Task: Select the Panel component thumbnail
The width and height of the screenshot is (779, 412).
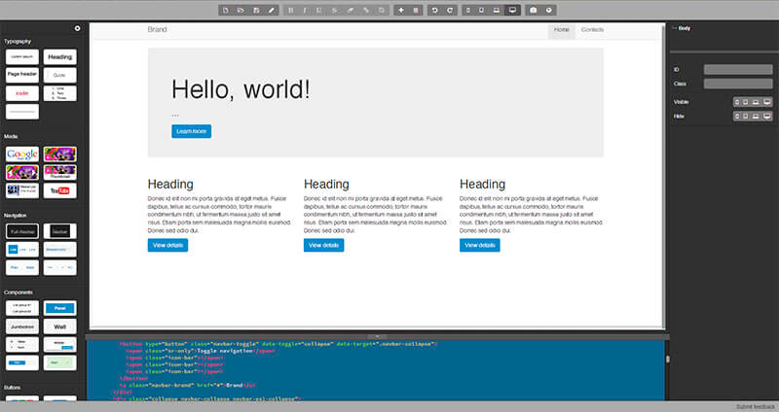Action: pyautogui.click(x=59, y=308)
